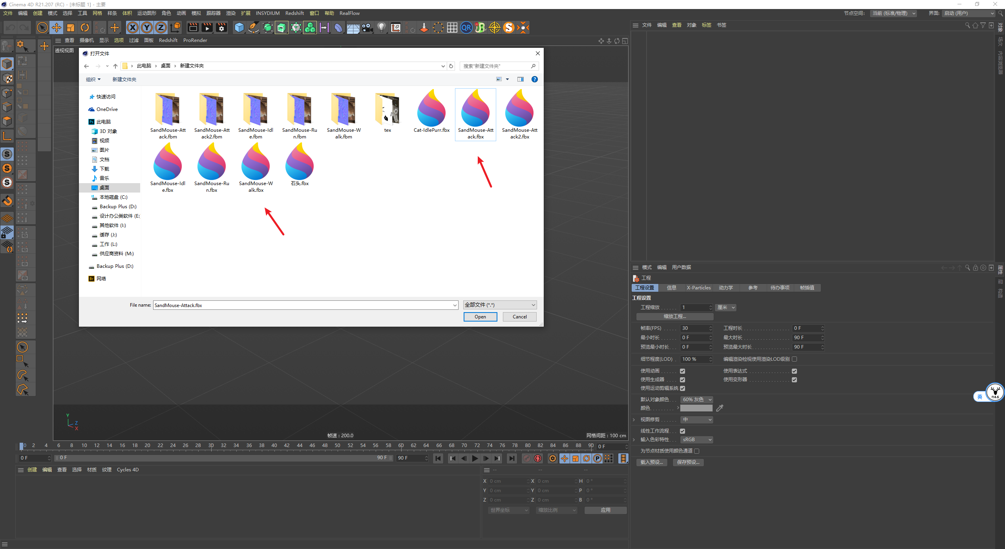1005x549 pixels.
Task: Select the Move tool in top toolbar
Action: coord(57,27)
